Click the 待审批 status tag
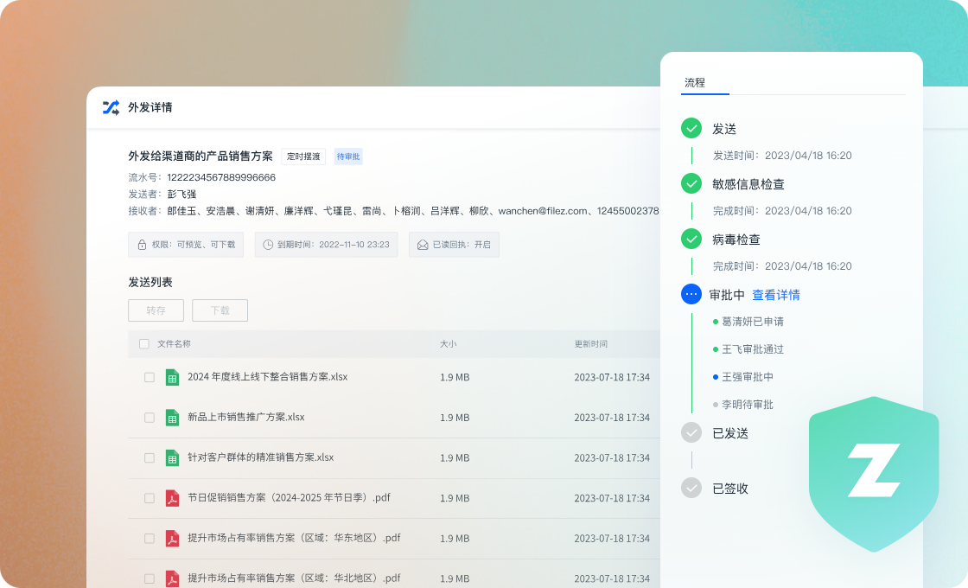968x588 pixels. (x=348, y=157)
